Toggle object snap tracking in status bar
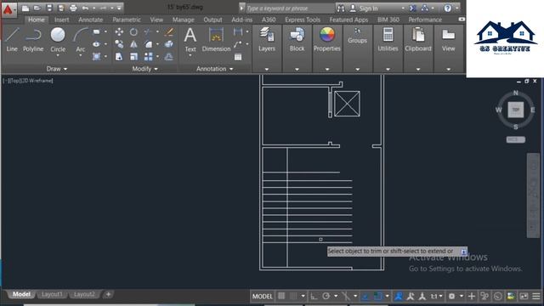This screenshot has width=544, height=306. click(365, 296)
